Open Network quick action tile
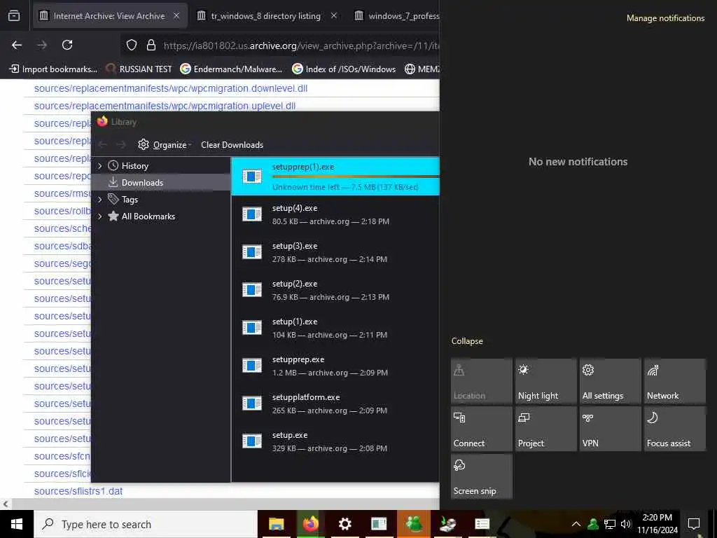This screenshot has height=538, width=717. click(x=675, y=381)
